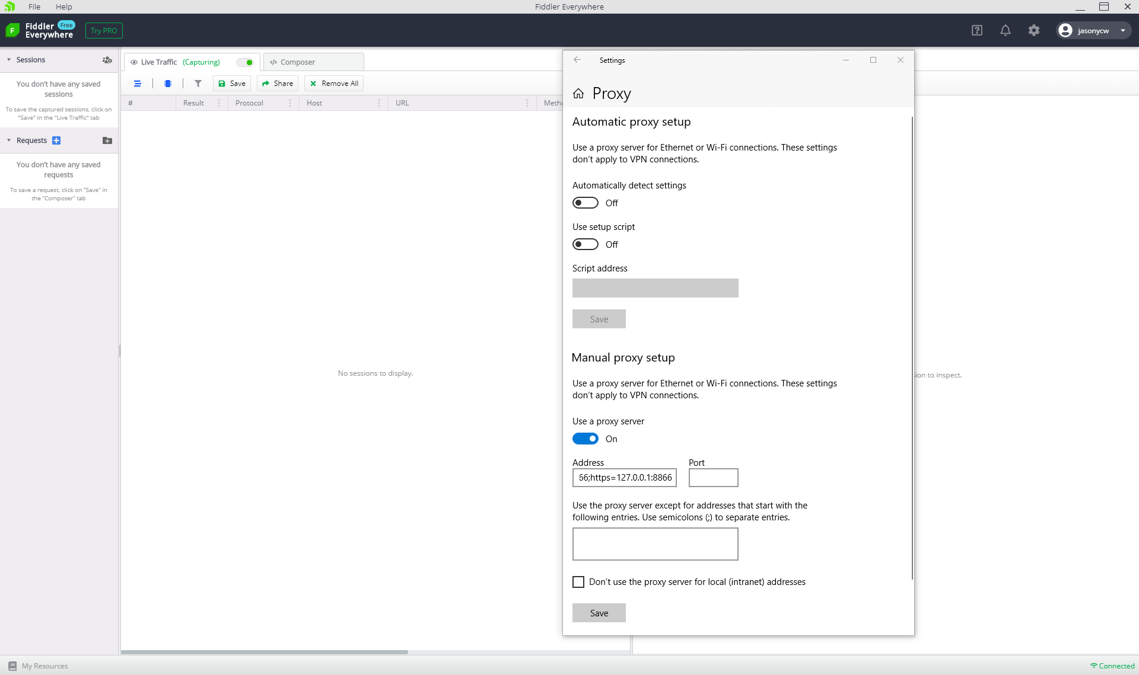Click the help question mark icon

(976, 31)
